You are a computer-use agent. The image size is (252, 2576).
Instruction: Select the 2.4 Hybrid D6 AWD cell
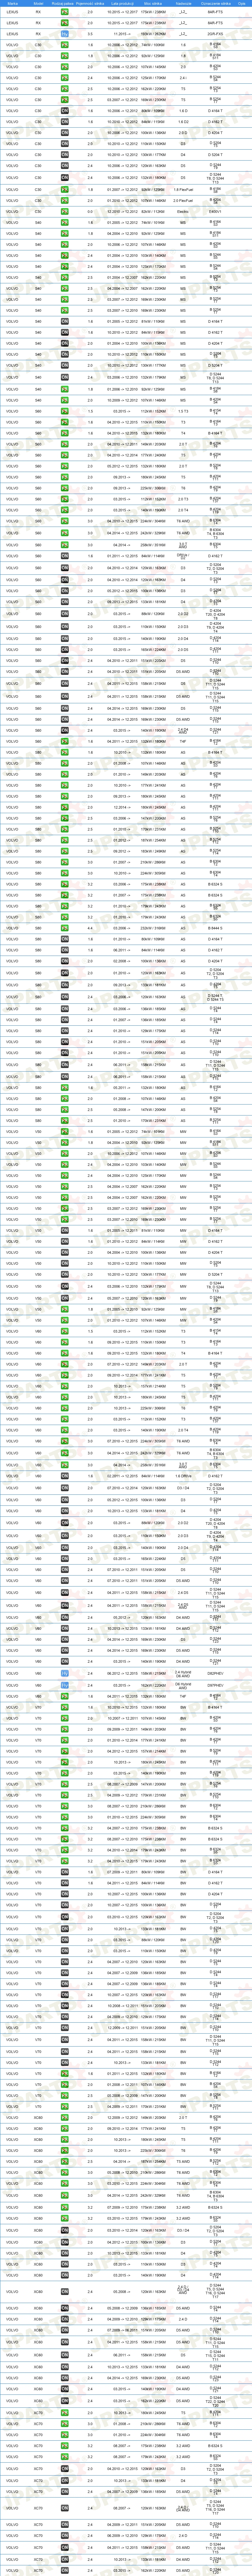point(183,1673)
